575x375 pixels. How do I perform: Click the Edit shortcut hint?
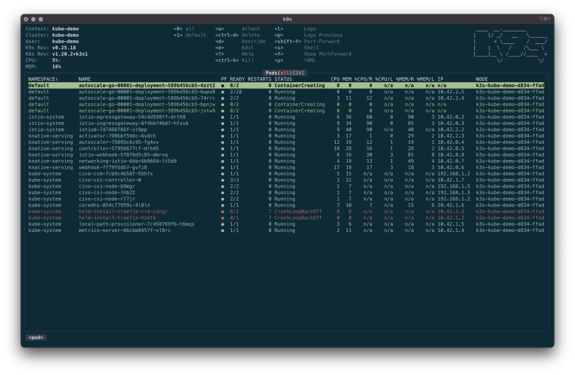pos(248,48)
